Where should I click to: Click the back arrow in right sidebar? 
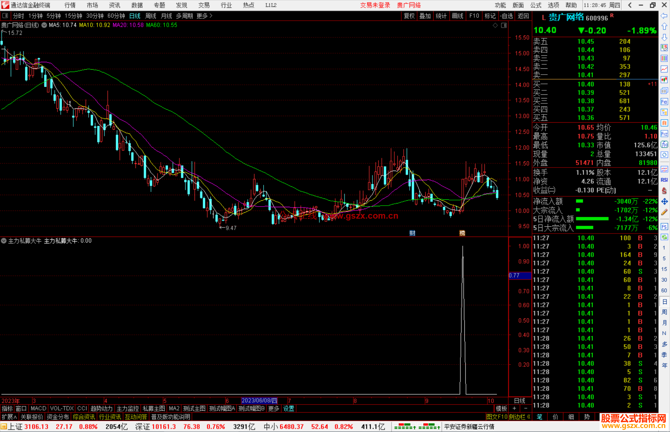click(x=664, y=16)
